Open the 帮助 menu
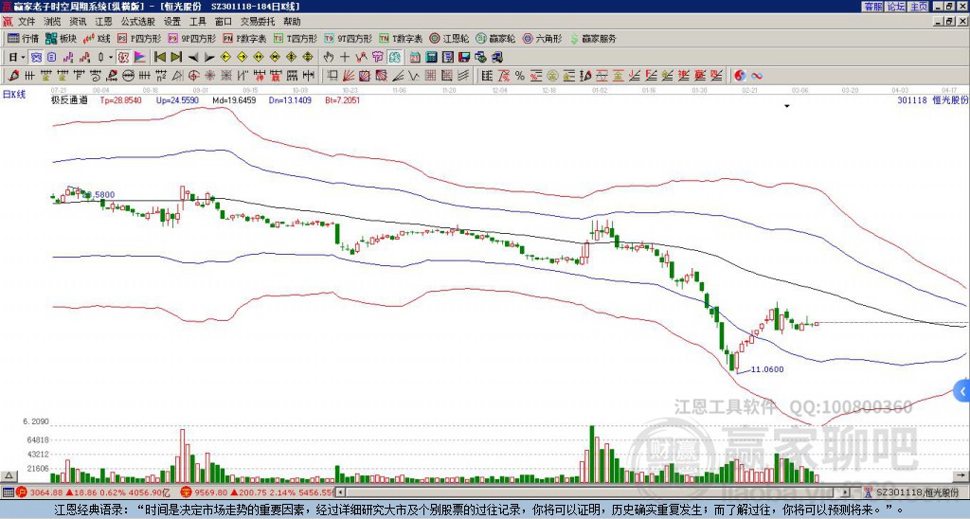This screenshot has width=970, height=519. [292, 22]
